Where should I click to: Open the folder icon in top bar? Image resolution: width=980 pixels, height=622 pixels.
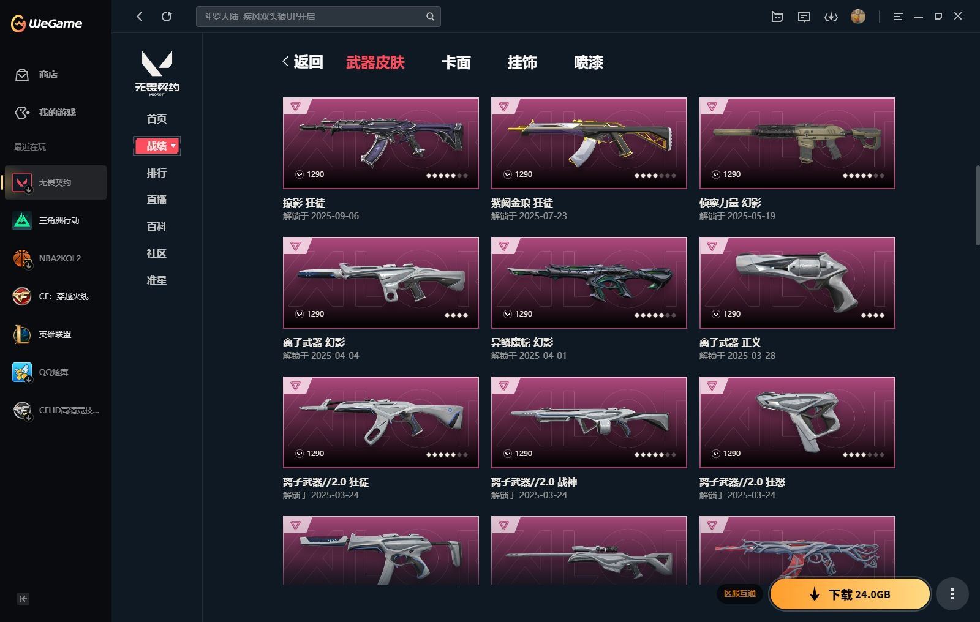point(777,17)
